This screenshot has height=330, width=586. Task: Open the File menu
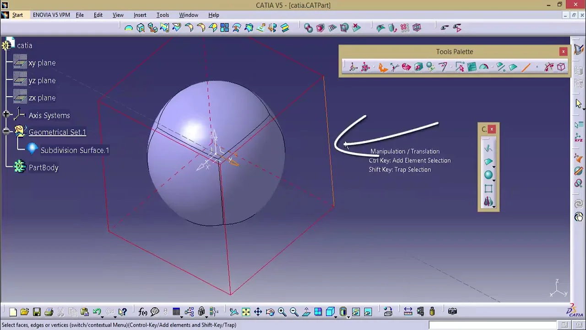click(x=80, y=15)
